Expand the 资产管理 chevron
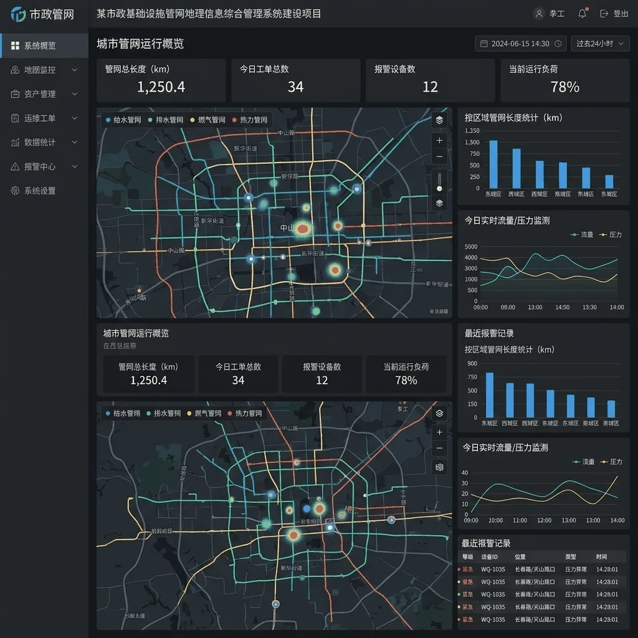The height and width of the screenshot is (638, 638). tap(75, 94)
